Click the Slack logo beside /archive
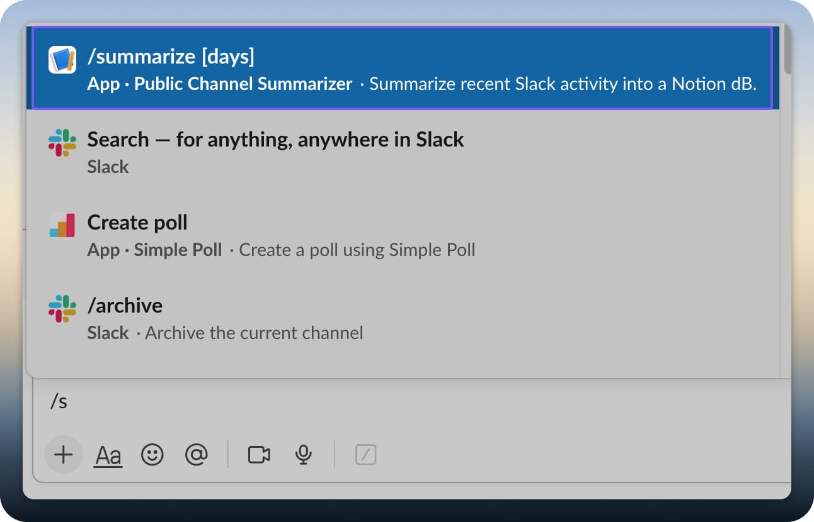 point(62,309)
